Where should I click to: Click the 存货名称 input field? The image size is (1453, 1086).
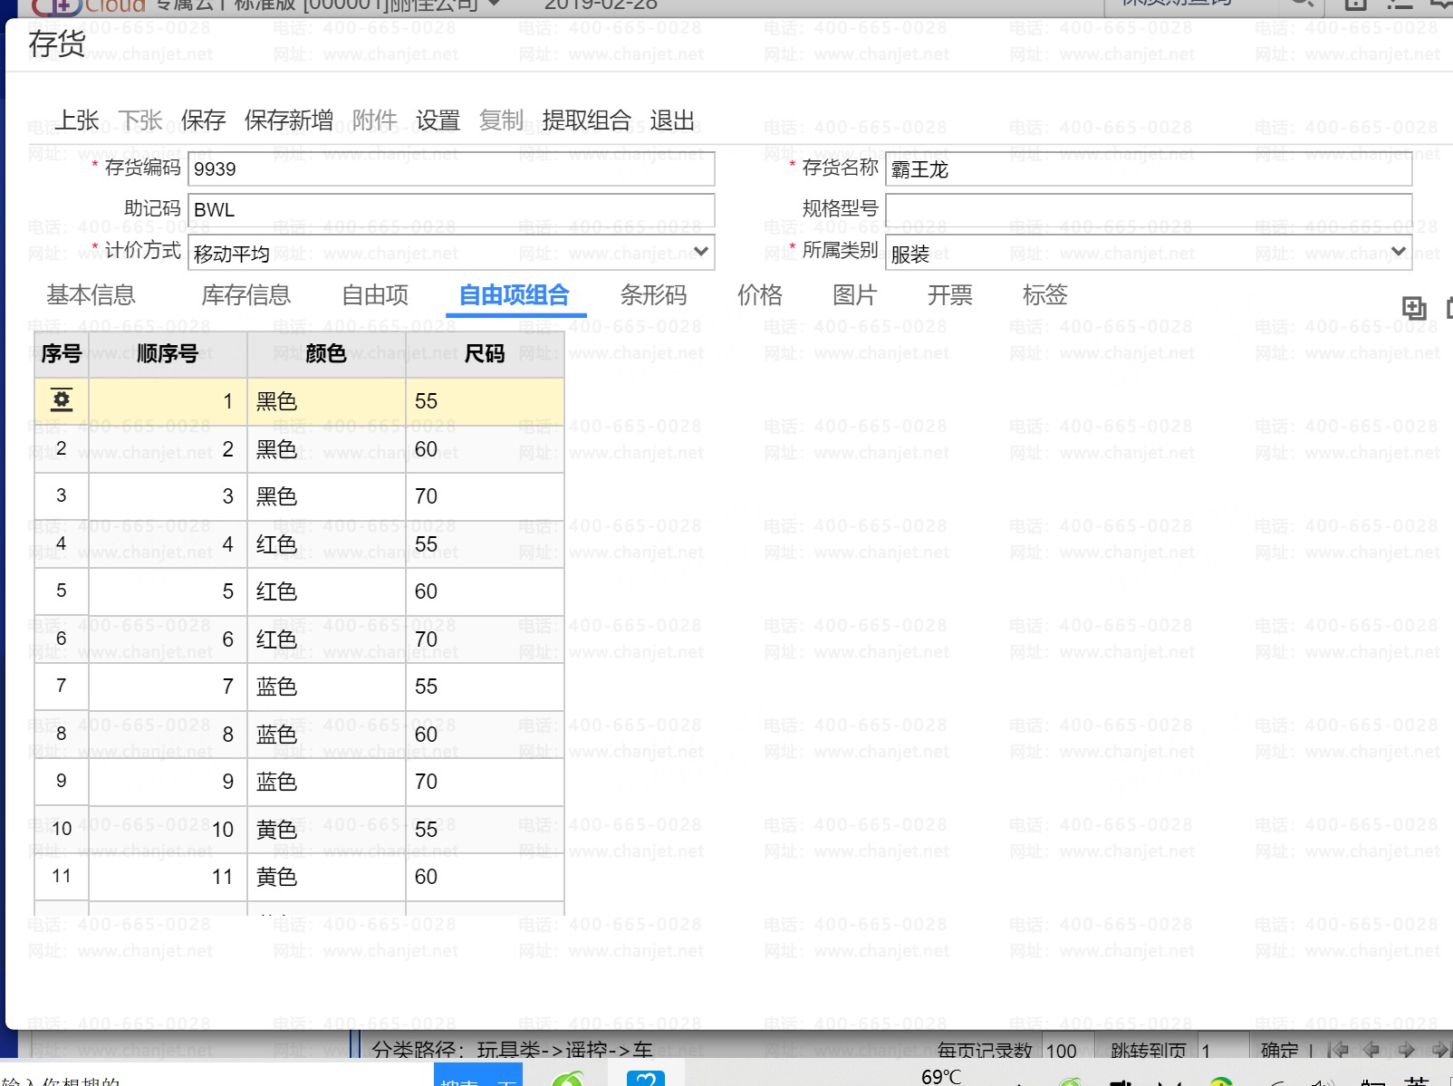[1148, 169]
